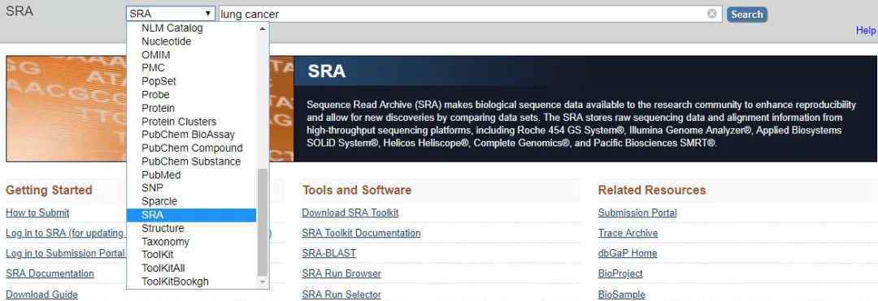Pick PopSet in the database list
Viewport: 878px width, 301px height.
coord(192,81)
